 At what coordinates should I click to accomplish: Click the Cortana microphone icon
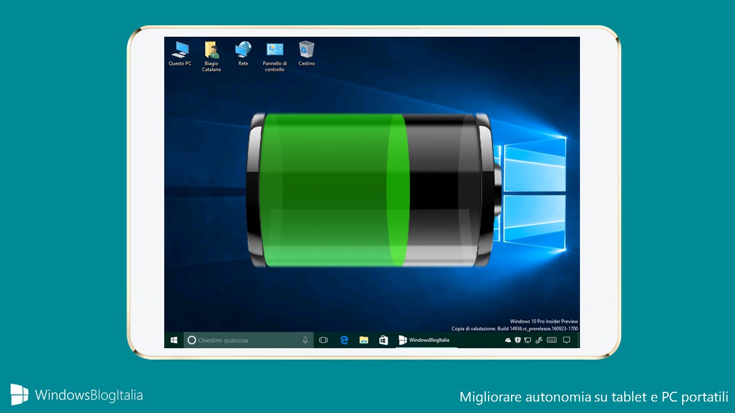(x=305, y=340)
